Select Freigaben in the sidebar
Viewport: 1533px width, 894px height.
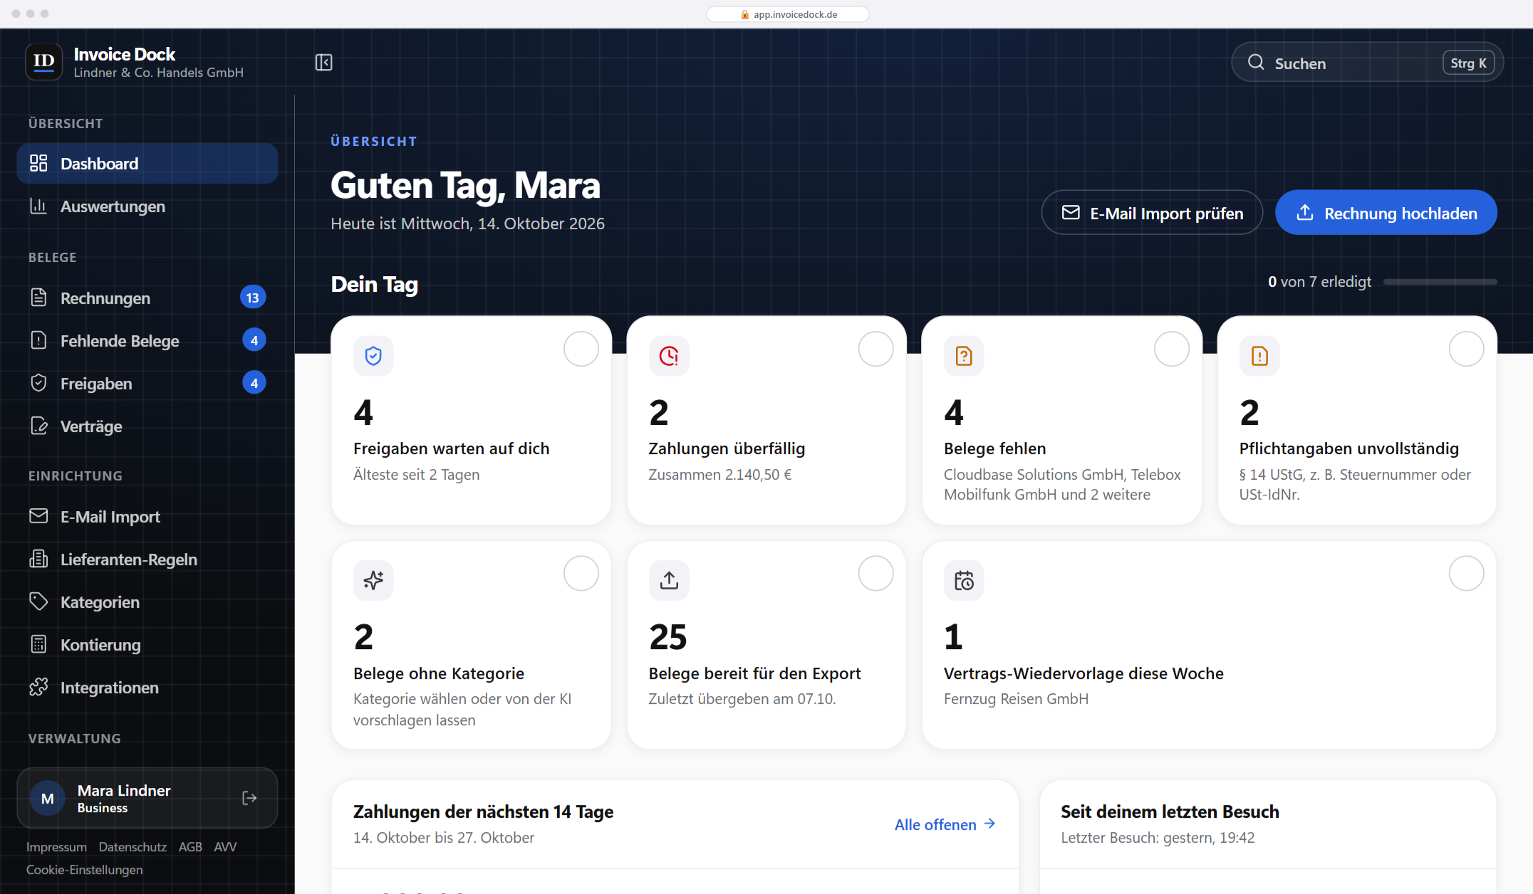click(x=147, y=383)
